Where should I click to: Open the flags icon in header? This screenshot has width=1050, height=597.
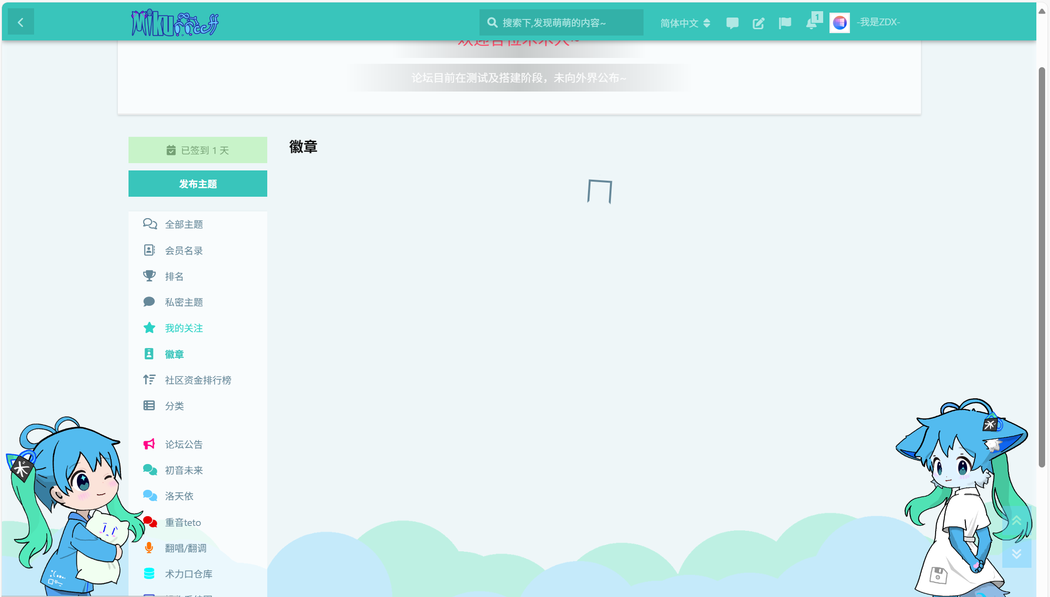pos(785,23)
